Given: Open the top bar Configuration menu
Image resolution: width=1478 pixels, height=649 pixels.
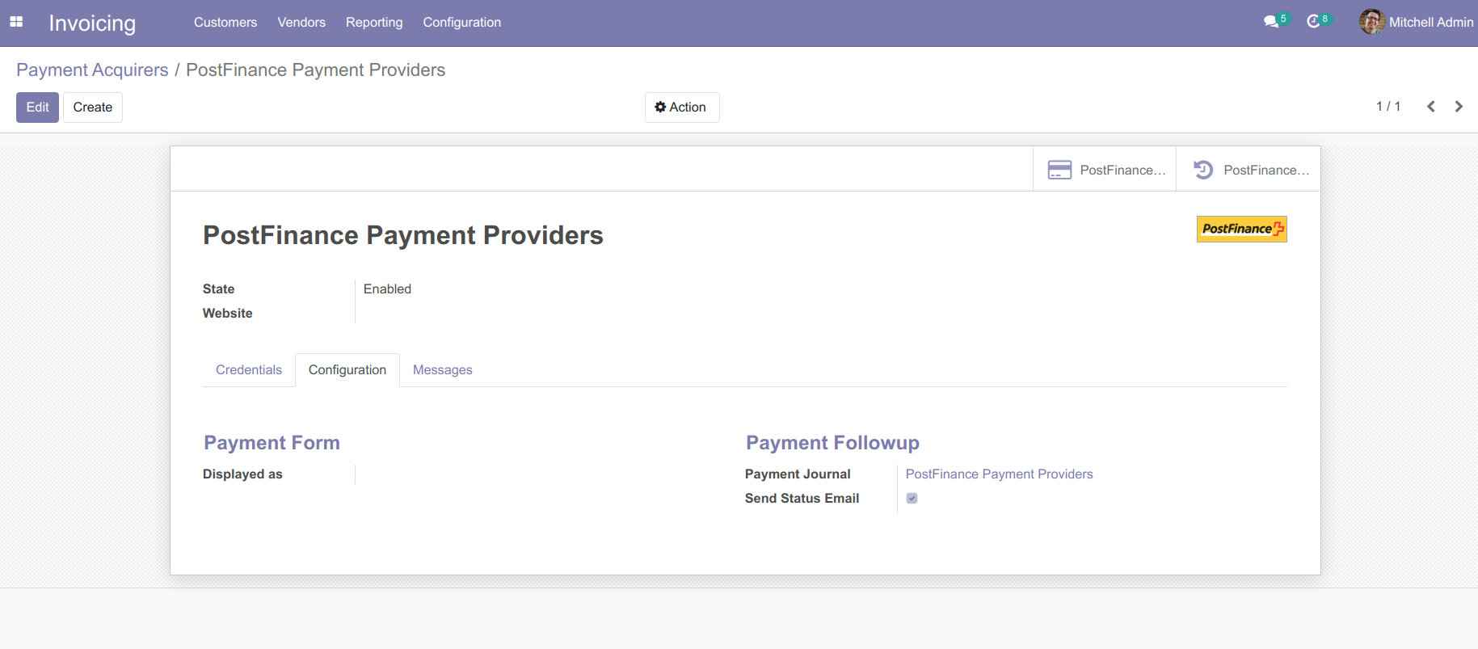Looking at the screenshot, I should point(461,23).
